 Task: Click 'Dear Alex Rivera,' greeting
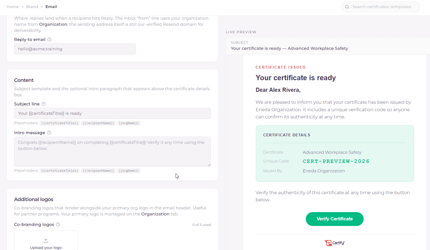coord(278,90)
